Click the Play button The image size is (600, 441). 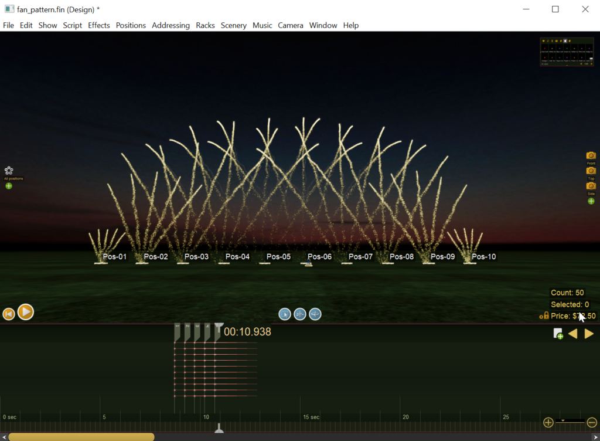coord(26,312)
